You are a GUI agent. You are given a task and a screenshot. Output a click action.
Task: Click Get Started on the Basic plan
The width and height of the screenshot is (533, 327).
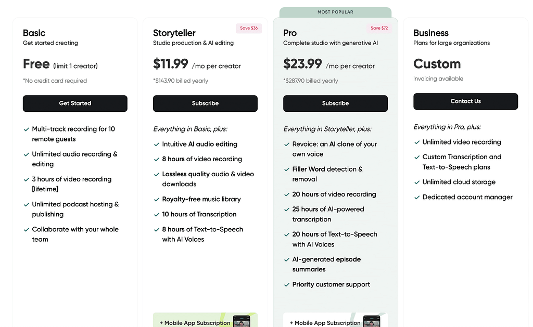click(75, 103)
